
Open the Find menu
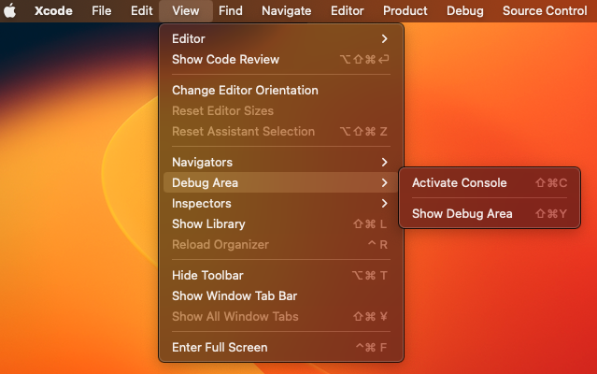[231, 10]
